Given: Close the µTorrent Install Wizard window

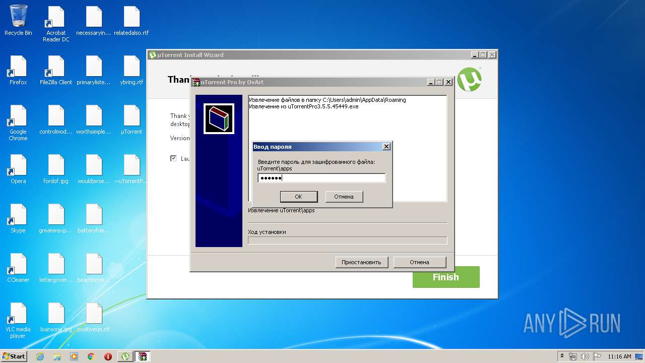Looking at the screenshot, I should point(492,55).
